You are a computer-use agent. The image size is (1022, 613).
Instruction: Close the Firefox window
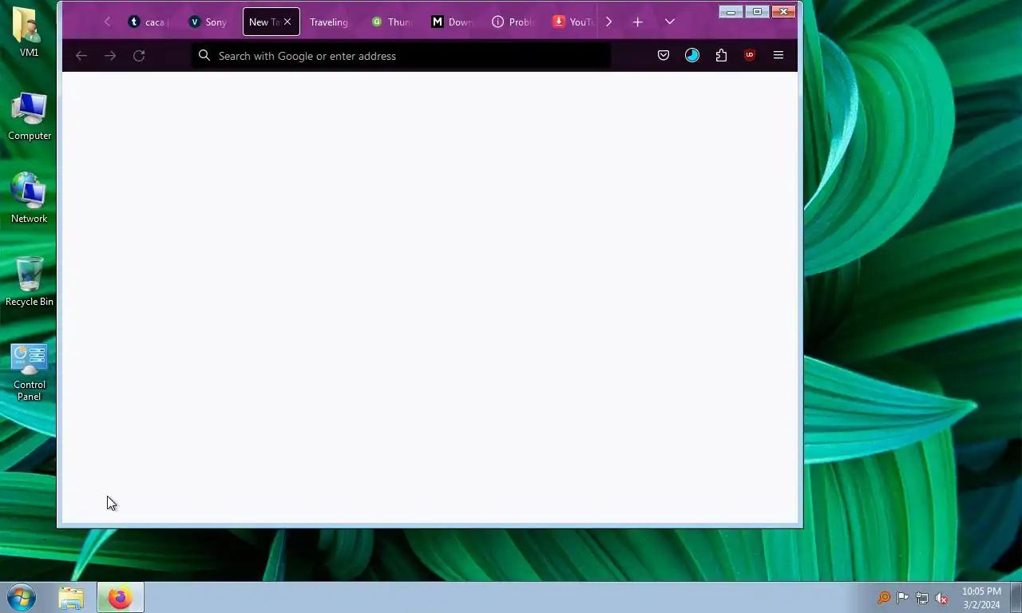[784, 12]
